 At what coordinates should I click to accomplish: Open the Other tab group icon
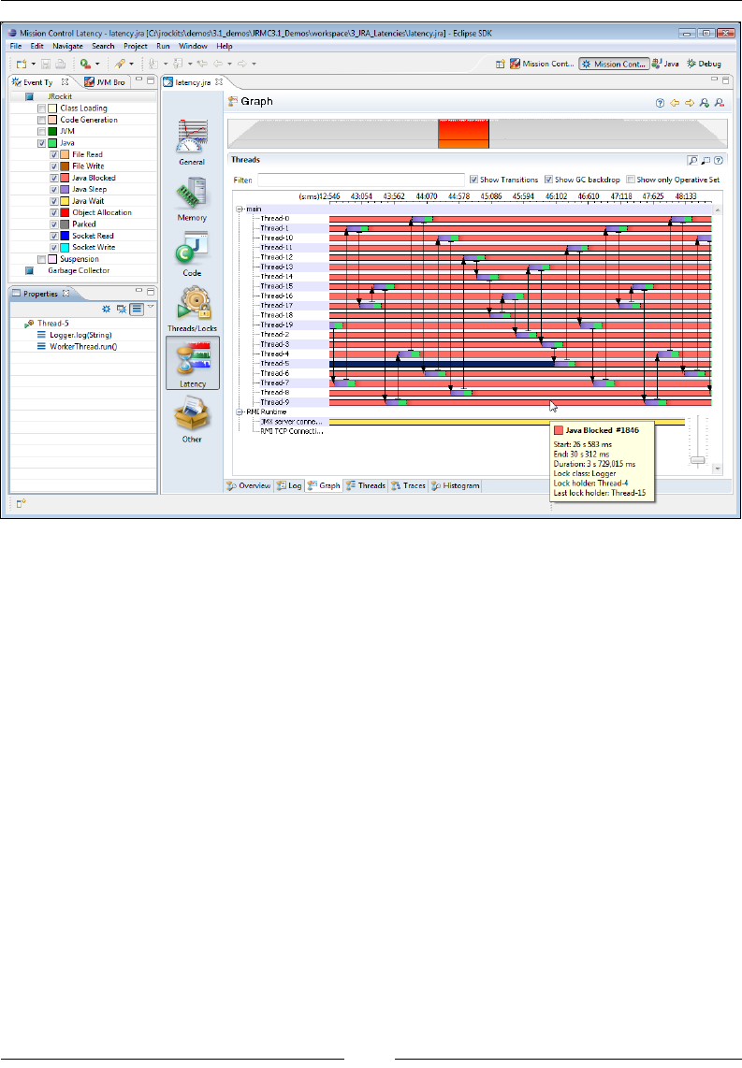click(192, 414)
